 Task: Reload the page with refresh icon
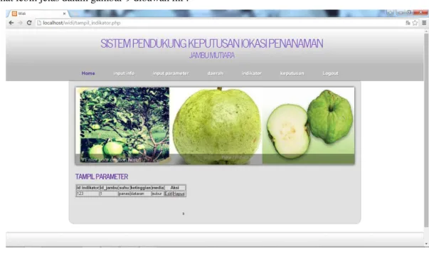pos(29,23)
